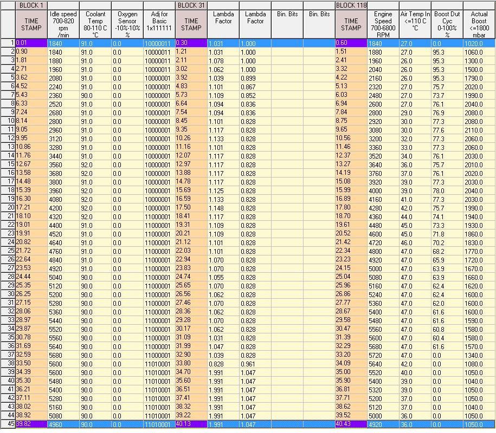Viewport: 496px width, 433px height.
Task: Select the Oxygen Sensor column header
Action: (127, 24)
